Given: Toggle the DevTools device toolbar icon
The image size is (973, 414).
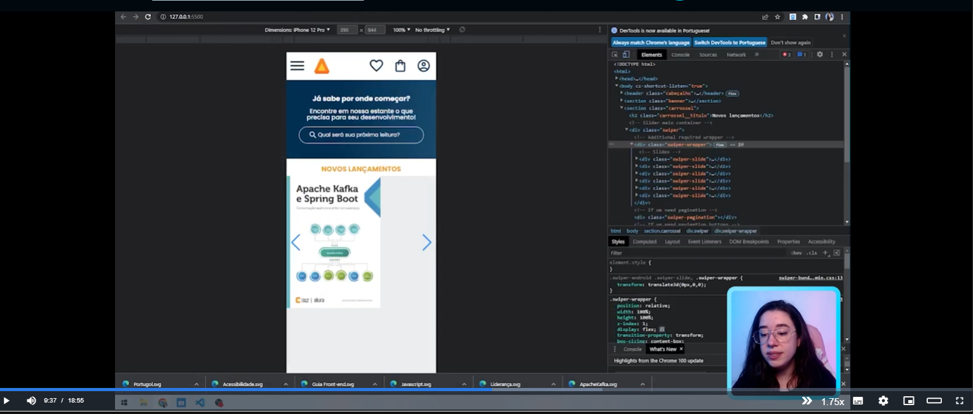Looking at the screenshot, I should [626, 55].
